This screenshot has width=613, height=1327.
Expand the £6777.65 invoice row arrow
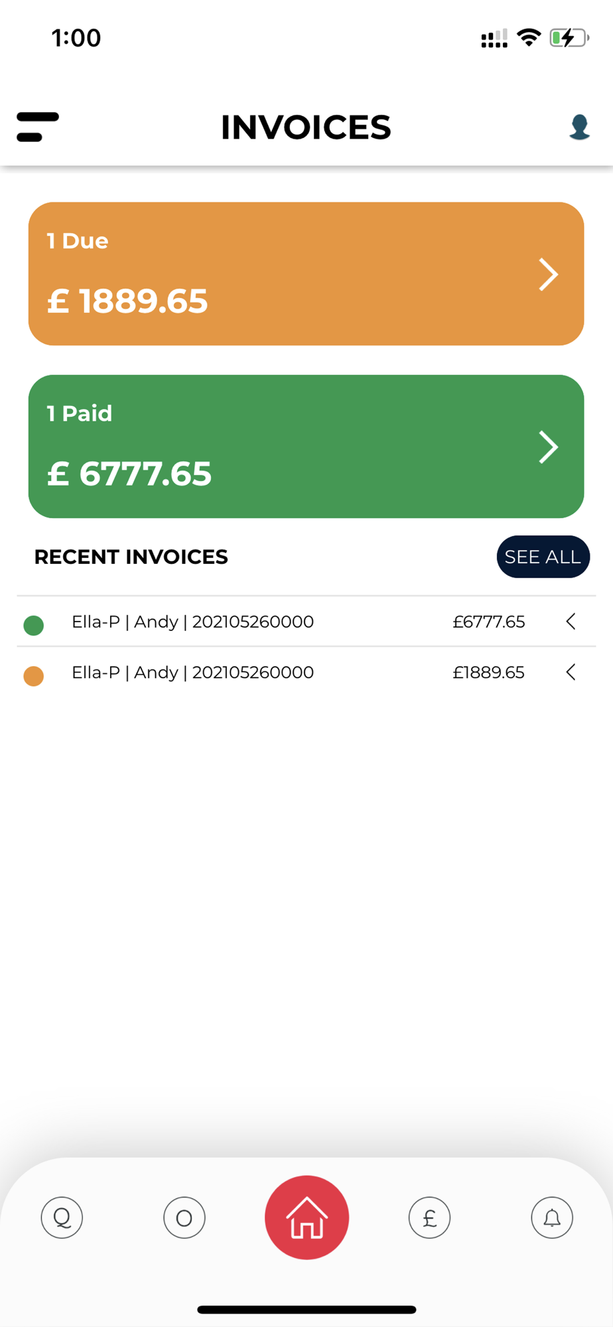click(x=571, y=622)
